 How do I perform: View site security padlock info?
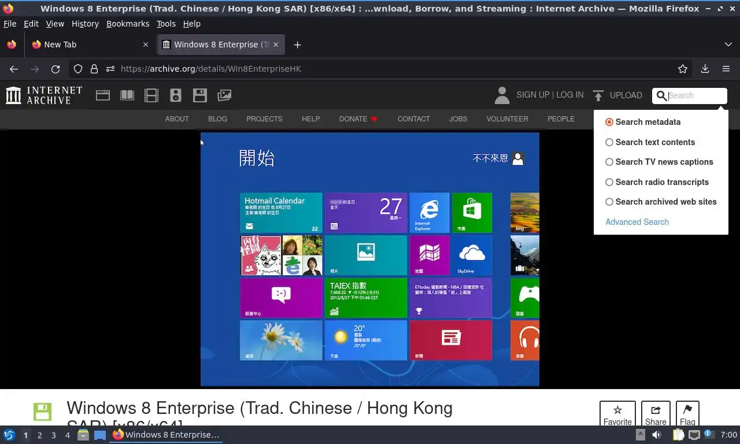(x=94, y=69)
